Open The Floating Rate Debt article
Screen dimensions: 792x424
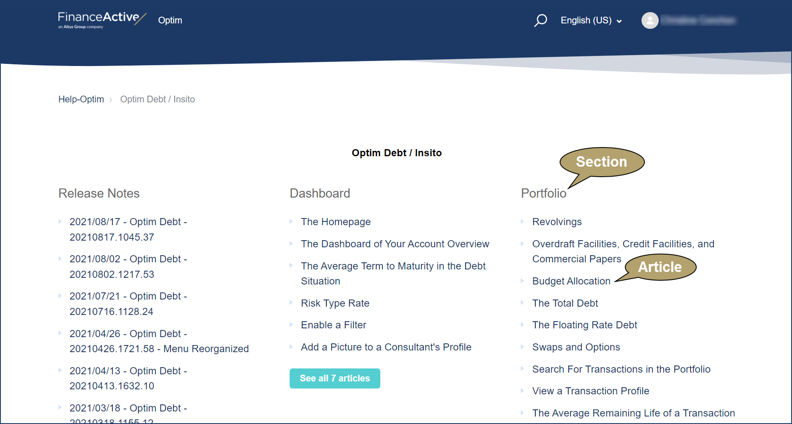(584, 325)
